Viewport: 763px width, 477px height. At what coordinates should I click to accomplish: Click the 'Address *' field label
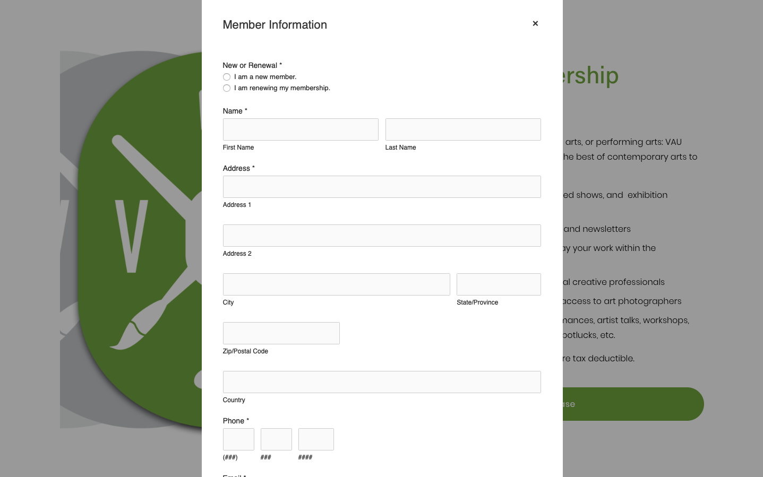239,168
